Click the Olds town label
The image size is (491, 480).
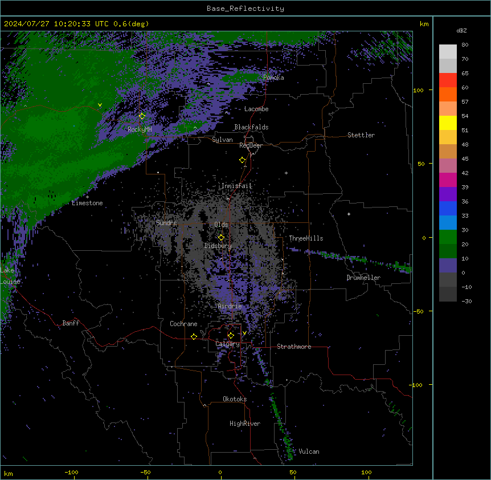[x=221, y=225]
